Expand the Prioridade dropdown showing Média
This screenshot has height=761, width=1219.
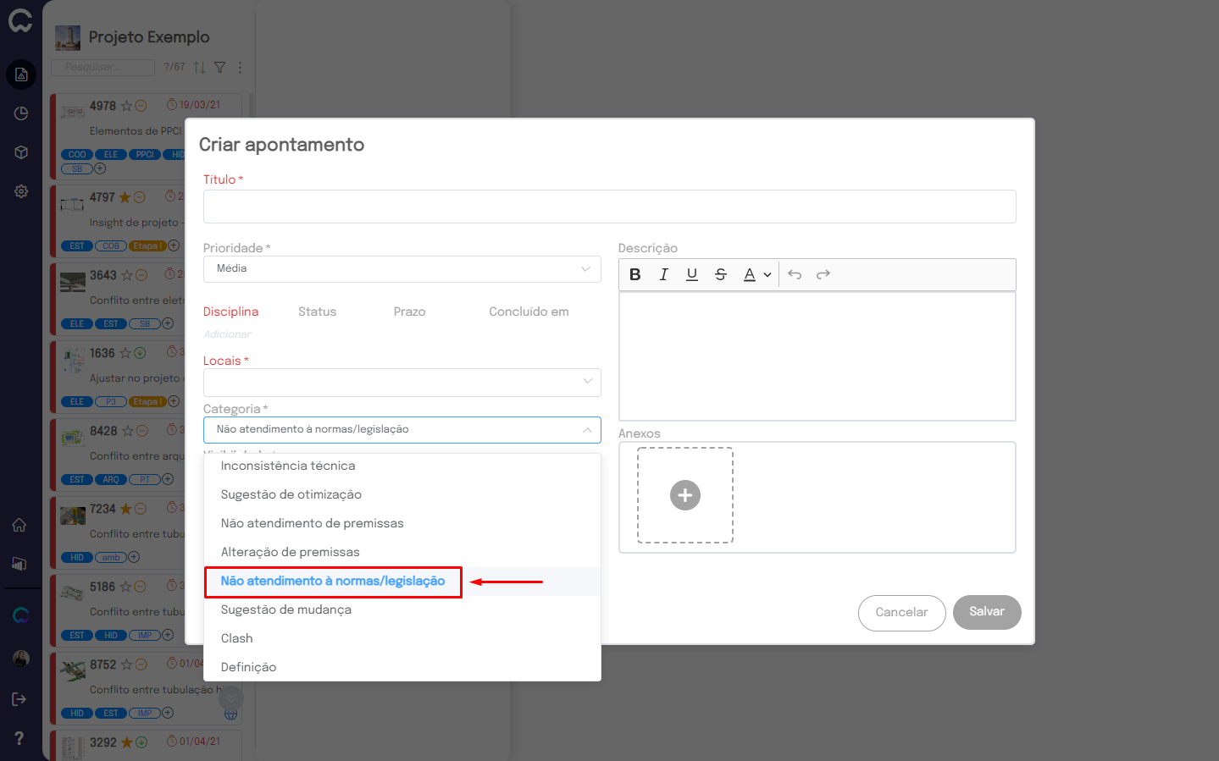coord(402,269)
